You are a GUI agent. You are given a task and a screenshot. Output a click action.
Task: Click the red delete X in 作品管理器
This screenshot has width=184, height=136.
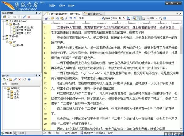point(29,17)
